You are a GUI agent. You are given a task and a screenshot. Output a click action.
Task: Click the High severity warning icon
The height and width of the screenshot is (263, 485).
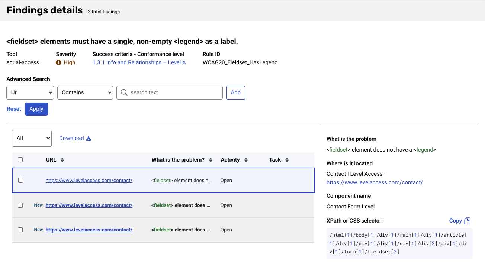click(58, 63)
